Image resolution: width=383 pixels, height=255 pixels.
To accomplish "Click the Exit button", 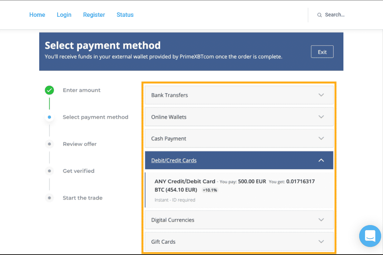I will coord(322,52).
